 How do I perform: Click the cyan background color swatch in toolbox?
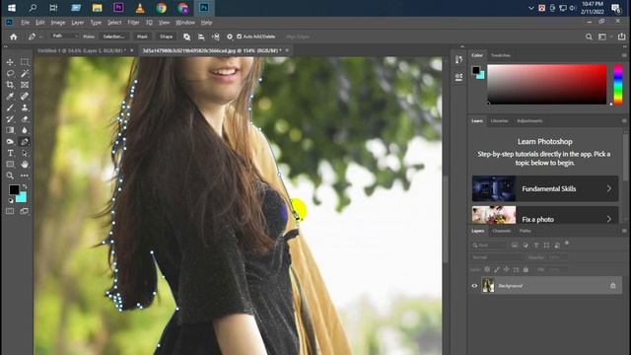pyautogui.click(x=22, y=198)
